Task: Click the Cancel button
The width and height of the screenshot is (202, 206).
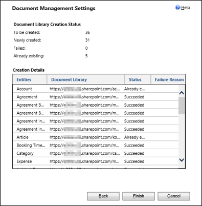Action: point(174,196)
